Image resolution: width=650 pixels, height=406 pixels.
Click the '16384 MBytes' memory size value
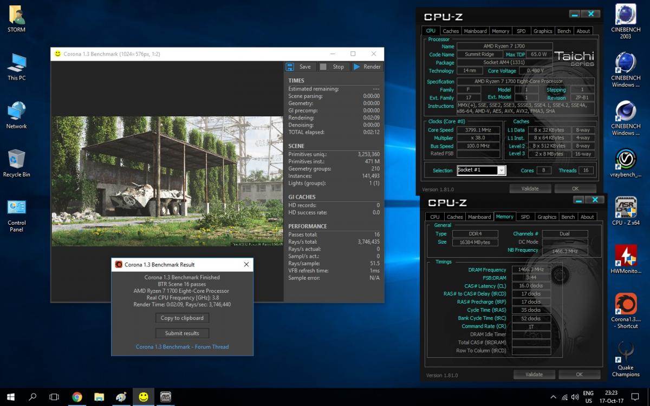coord(474,242)
